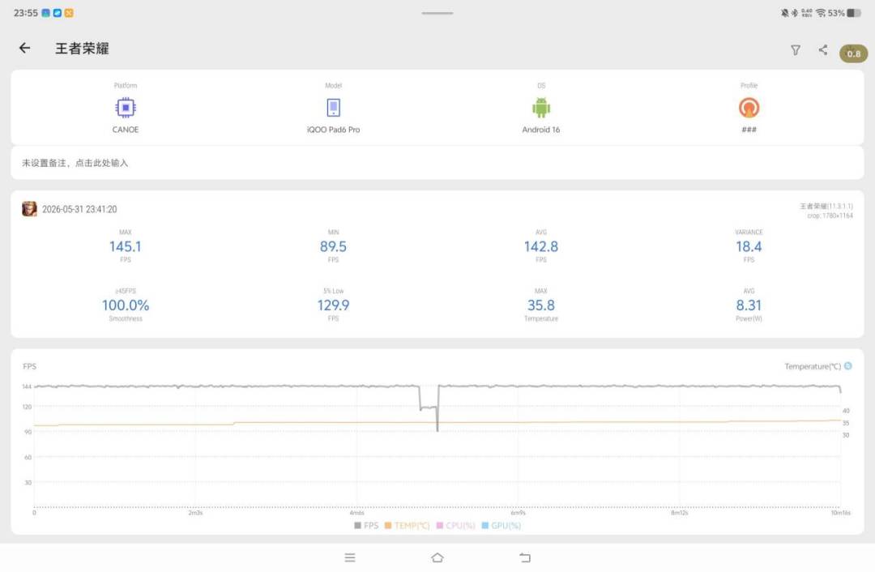Toggle the GPU(%) legend series
The width and height of the screenshot is (875, 572).
click(x=502, y=526)
